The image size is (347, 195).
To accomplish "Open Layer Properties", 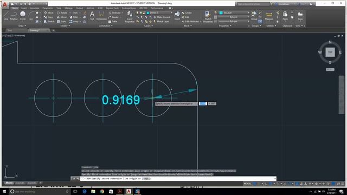I will coord(130,17).
